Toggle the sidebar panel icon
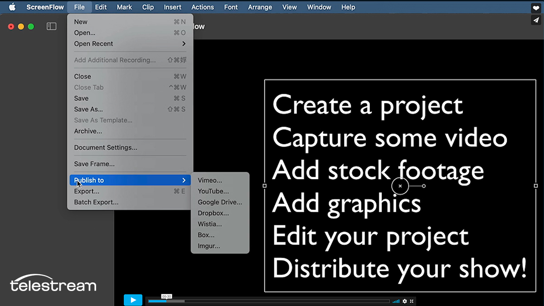This screenshot has width=544, height=306. 52,27
